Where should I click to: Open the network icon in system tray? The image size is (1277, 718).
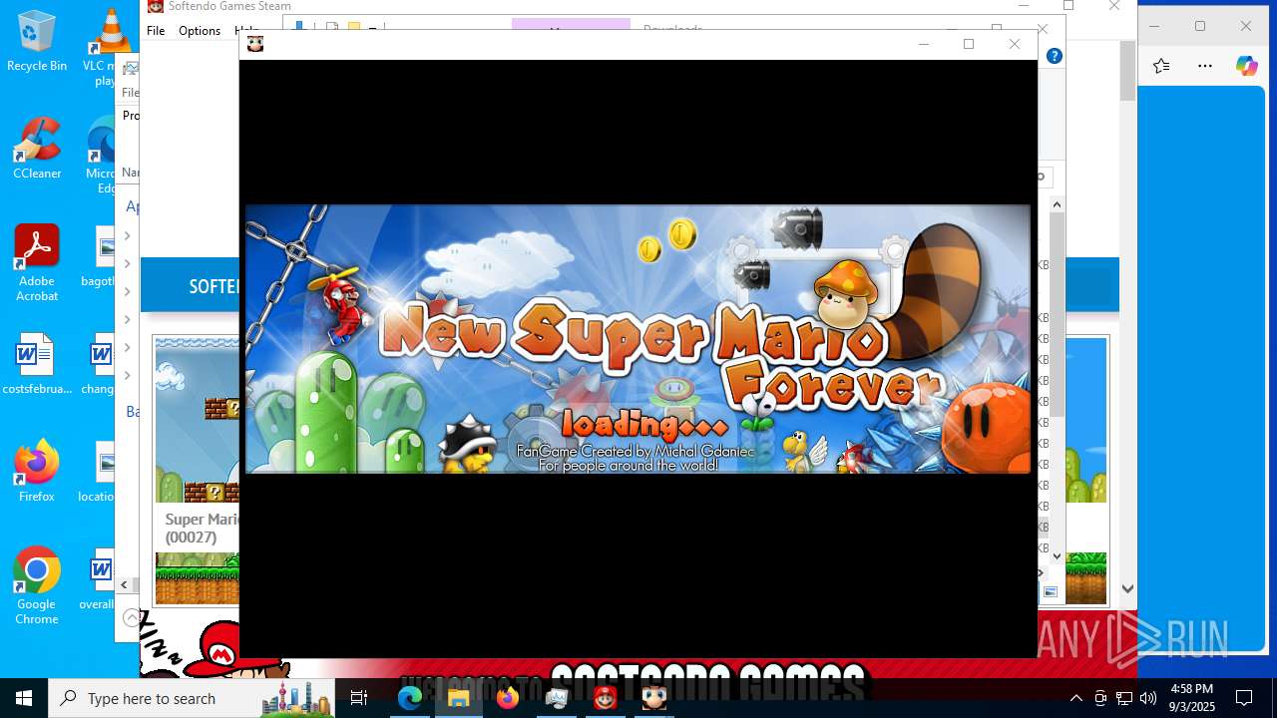click(x=1124, y=698)
